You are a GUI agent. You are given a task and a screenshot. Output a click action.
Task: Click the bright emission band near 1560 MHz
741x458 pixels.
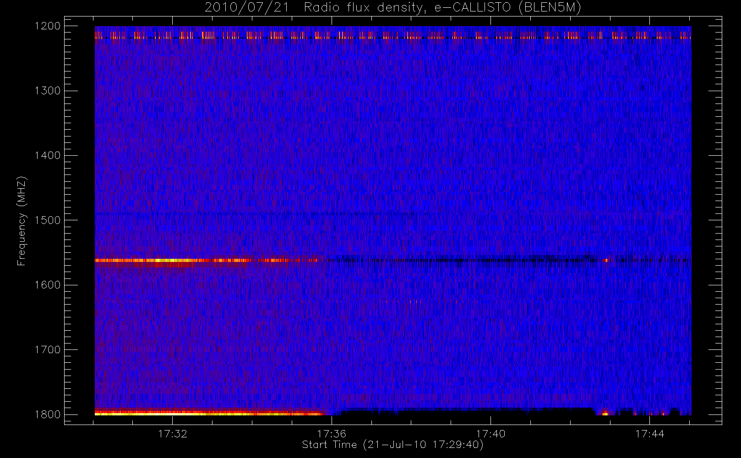(206, 260)
